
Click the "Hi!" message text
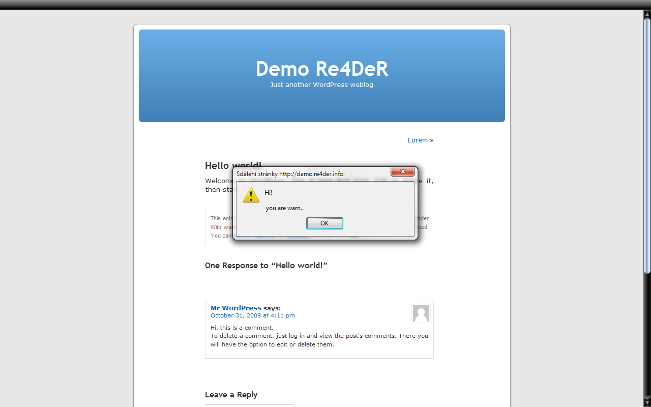tap(268, 193)
